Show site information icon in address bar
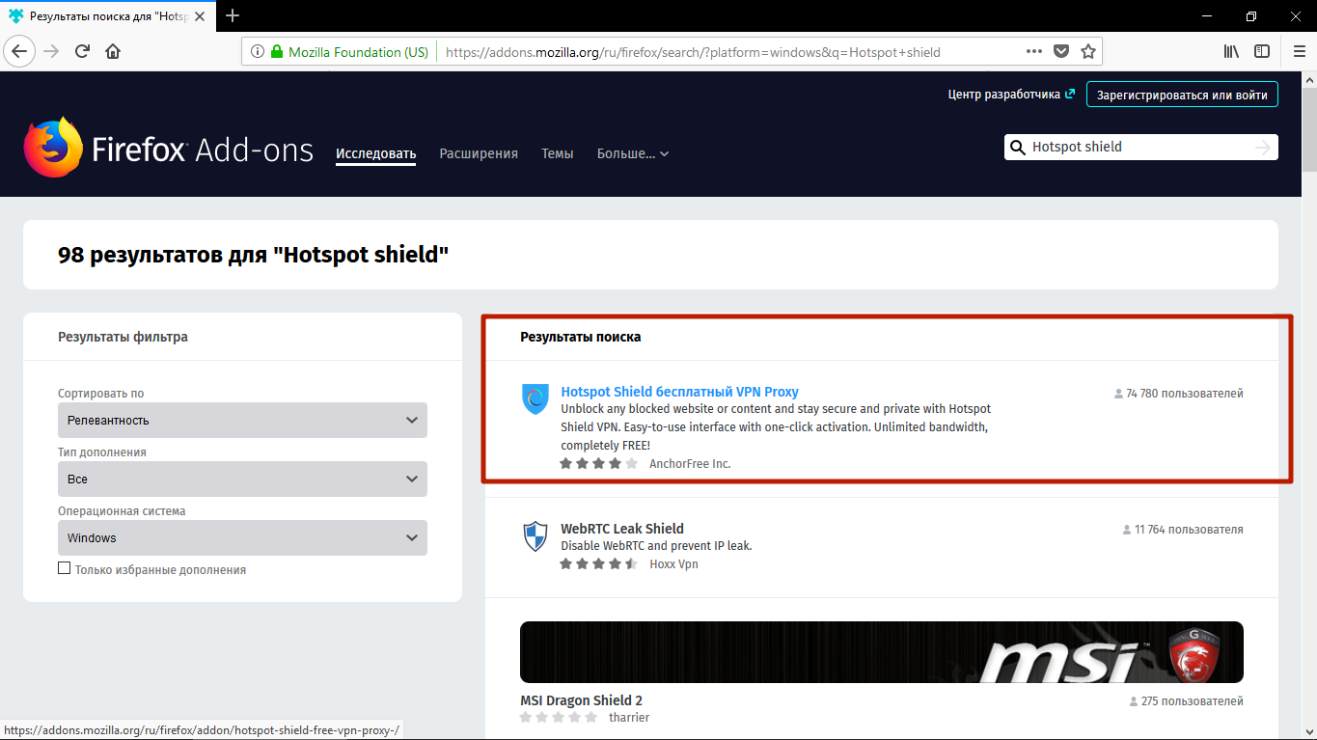 [258, 52]
